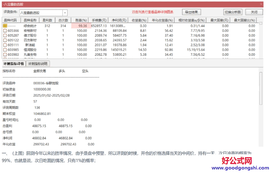Click the 好公式网 logo
This screenshot has width=272, height=176.
[x=237, y=160]
